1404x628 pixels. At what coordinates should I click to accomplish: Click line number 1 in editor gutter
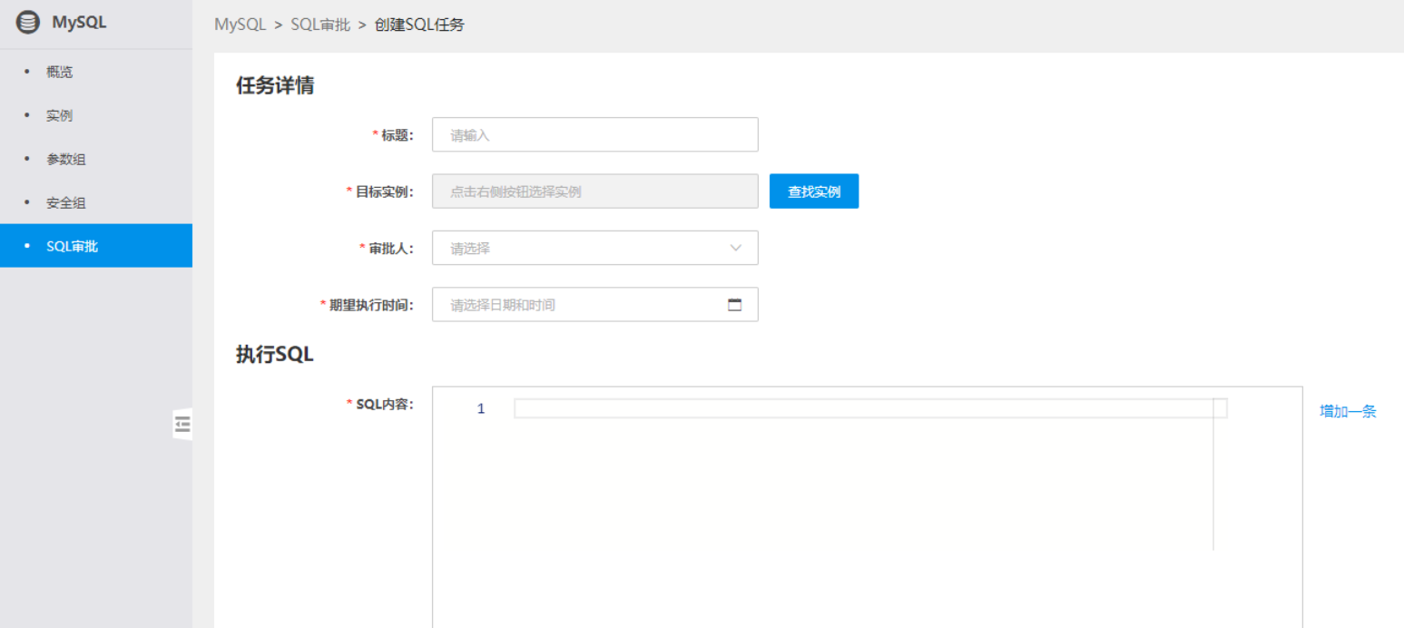[x=481, y=409]
